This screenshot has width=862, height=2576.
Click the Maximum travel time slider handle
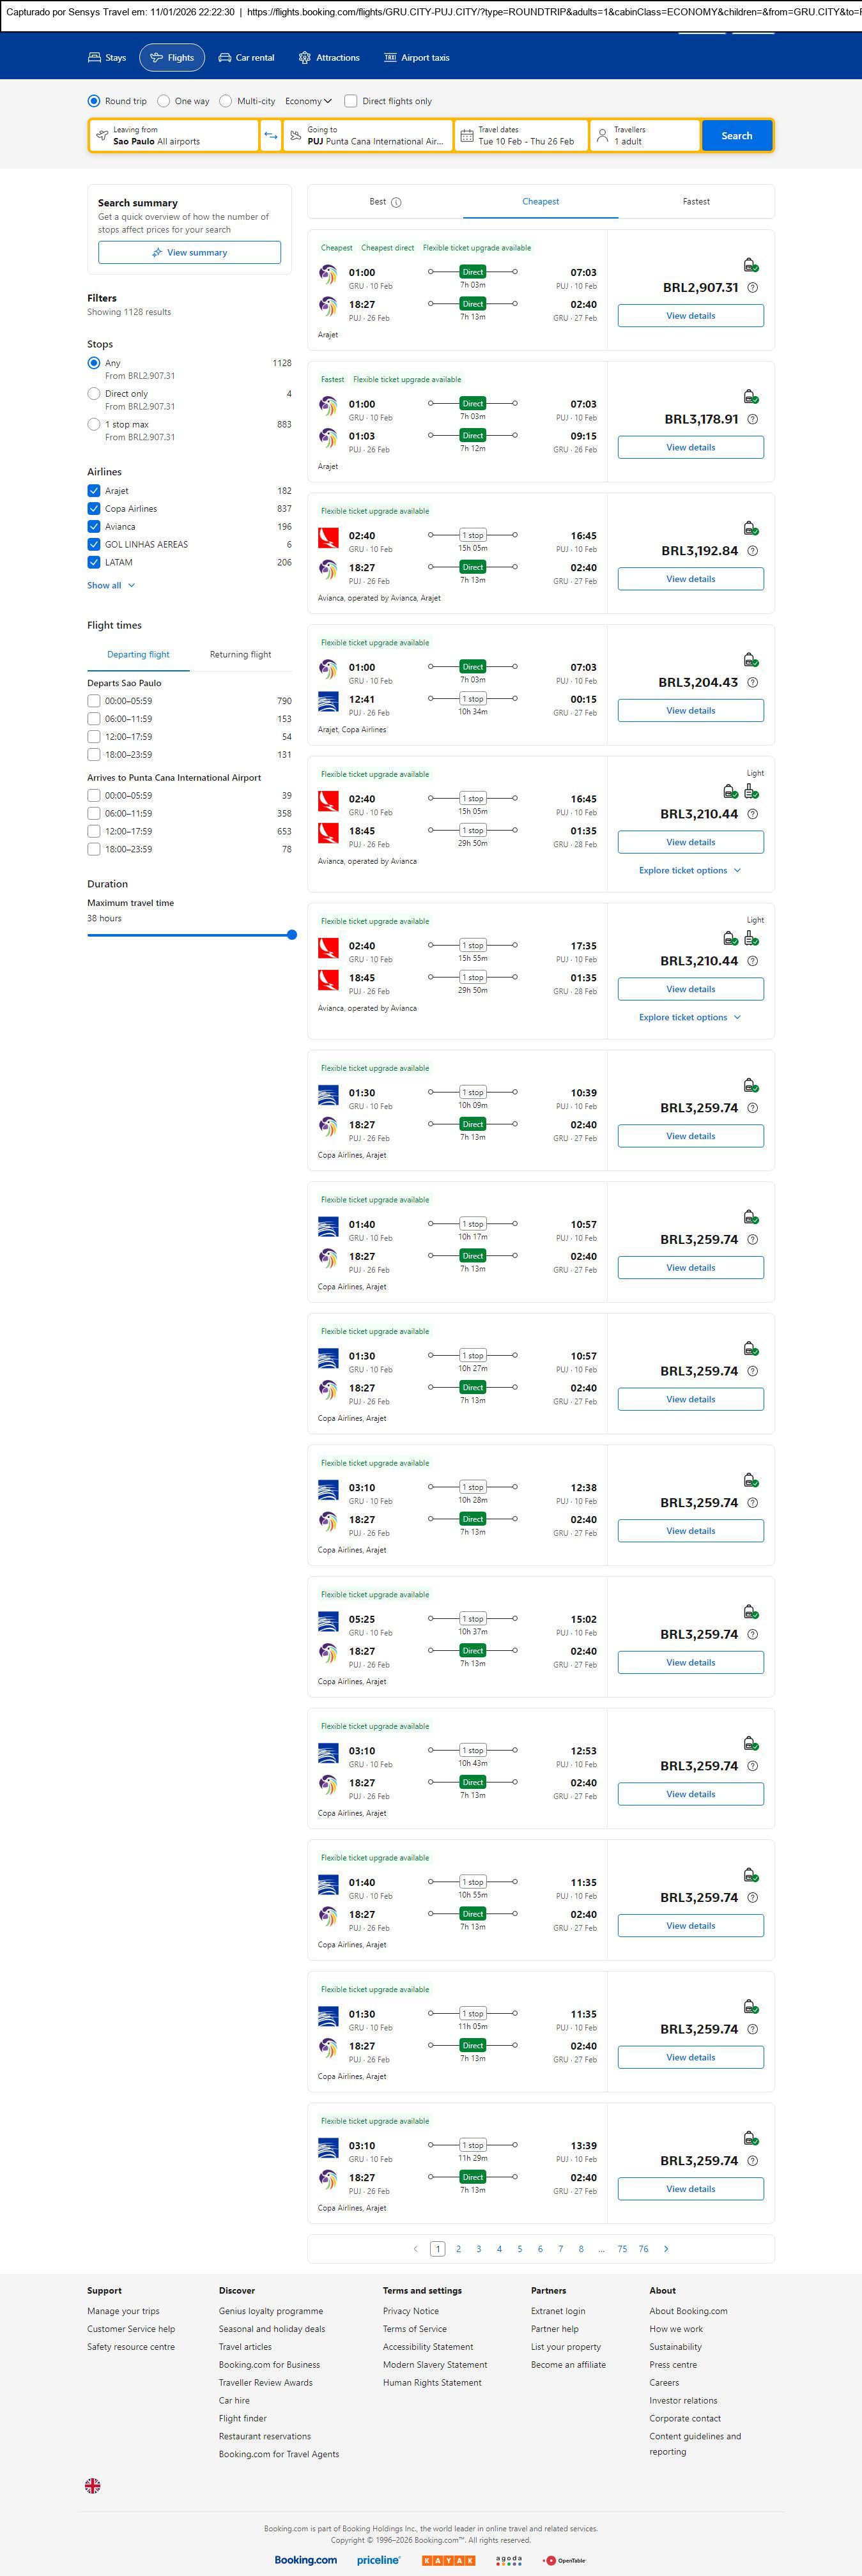pos(292,935)
